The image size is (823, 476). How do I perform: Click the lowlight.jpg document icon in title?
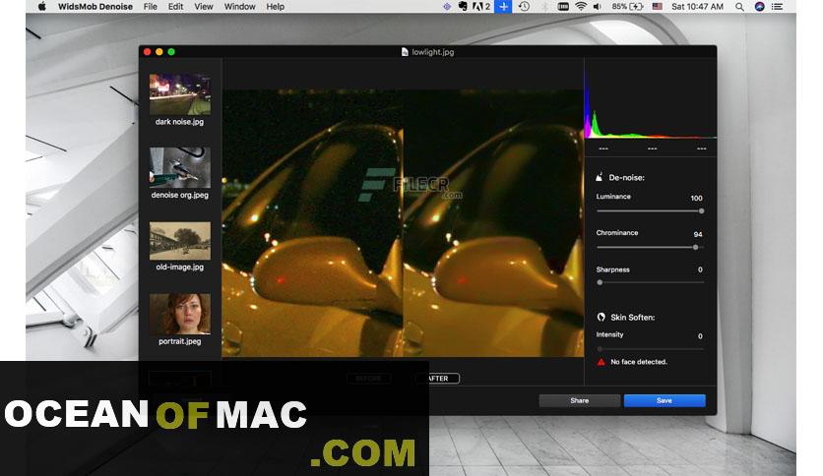[405, 52]
